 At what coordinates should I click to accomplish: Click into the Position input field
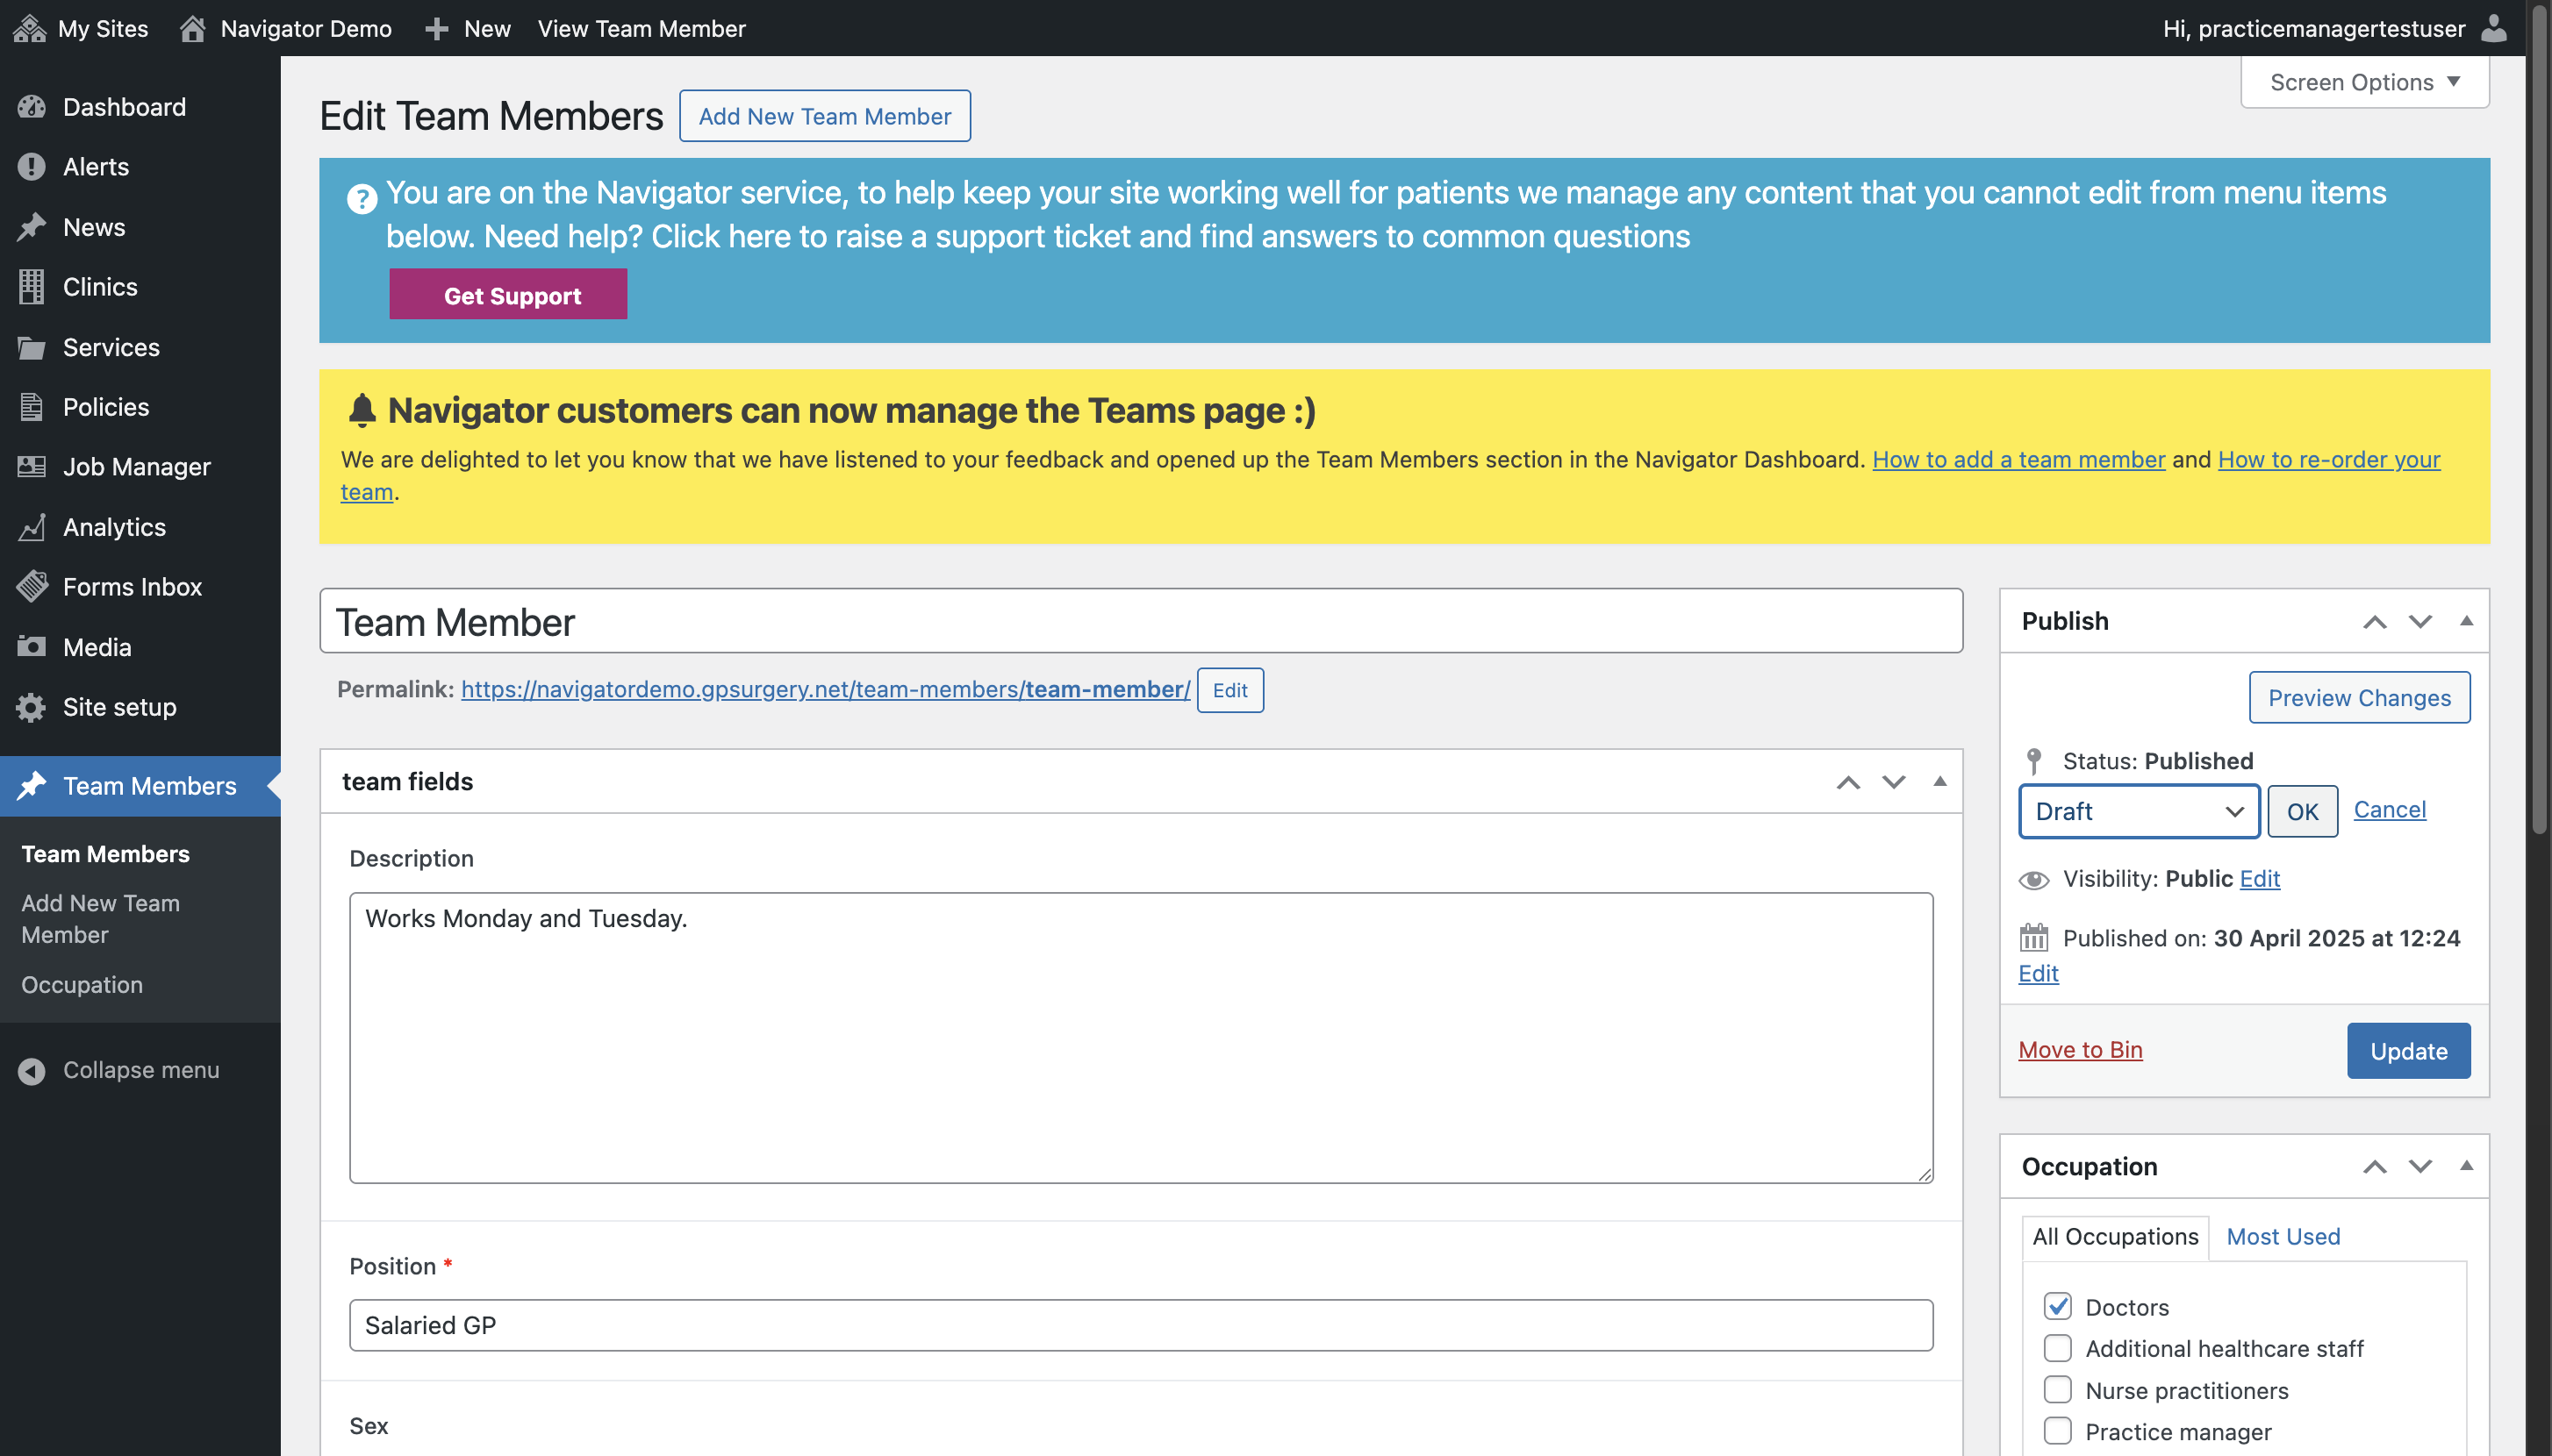click(x=1141, y=1325)
